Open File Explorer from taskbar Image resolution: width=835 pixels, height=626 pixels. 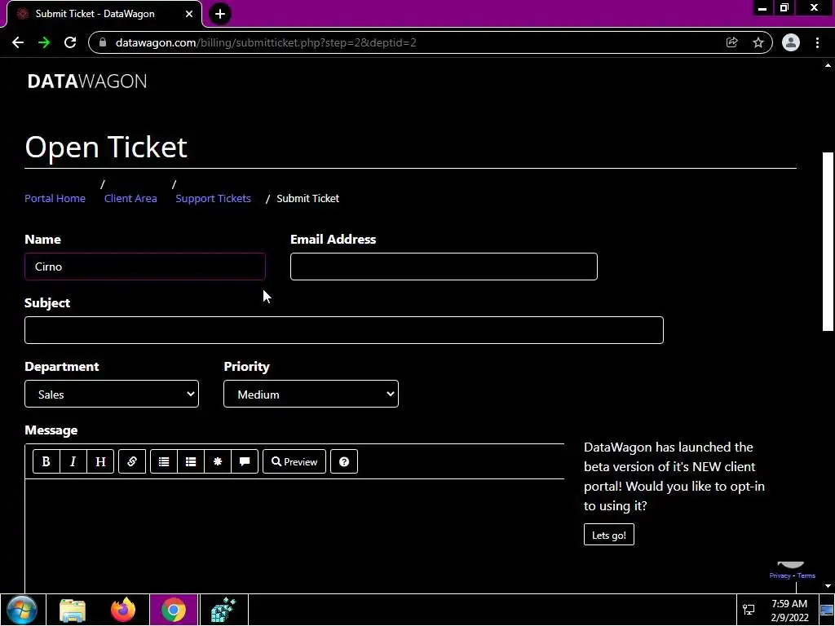[x=73, y=610]
